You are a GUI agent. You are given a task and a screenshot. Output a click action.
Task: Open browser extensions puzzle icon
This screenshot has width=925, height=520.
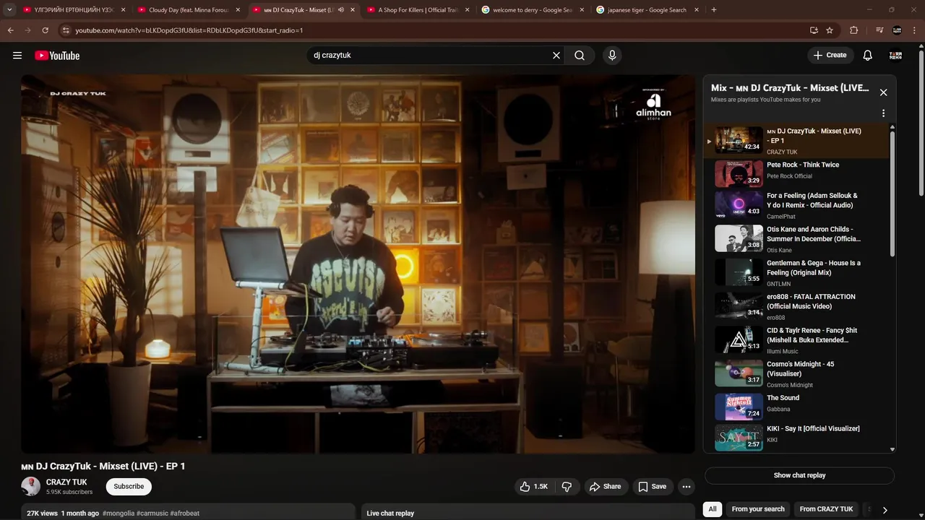pyautogui.click(x=854, y=30)
